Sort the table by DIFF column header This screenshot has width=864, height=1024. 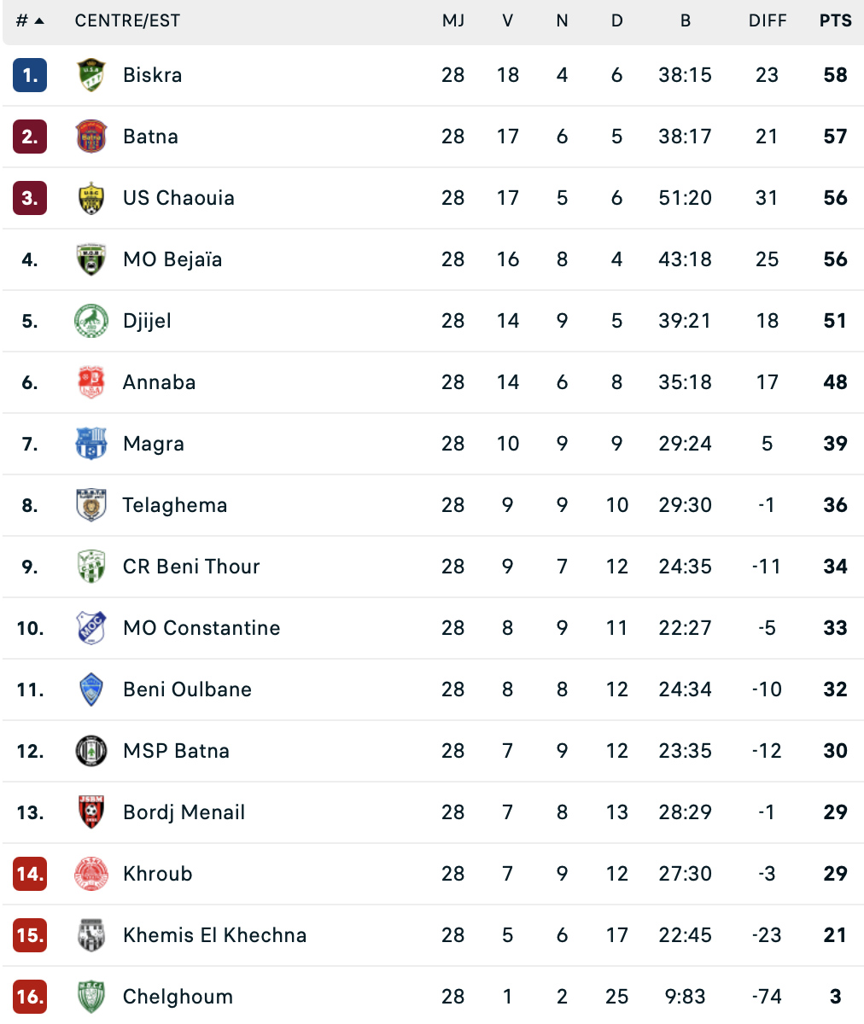pos(767,20)
